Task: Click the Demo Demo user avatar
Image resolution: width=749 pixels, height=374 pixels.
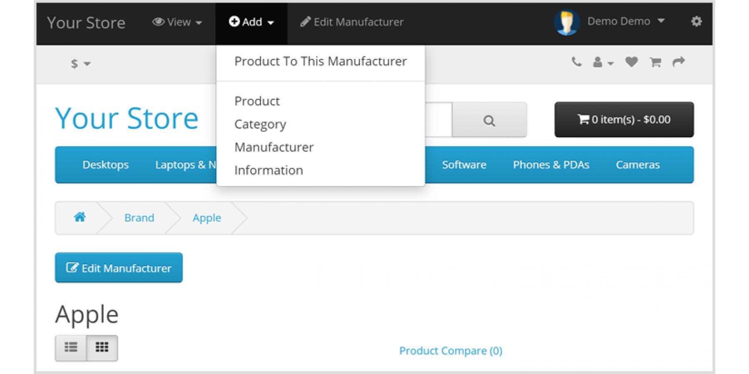Action: 566,22
